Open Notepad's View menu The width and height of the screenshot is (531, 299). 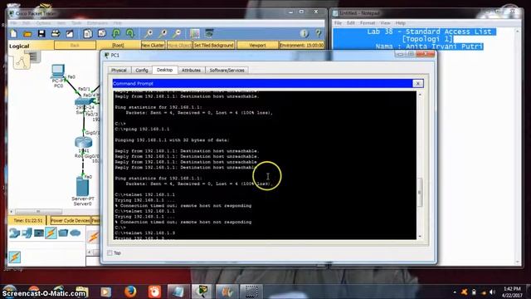pyautogui.click(x=385, y=23)
